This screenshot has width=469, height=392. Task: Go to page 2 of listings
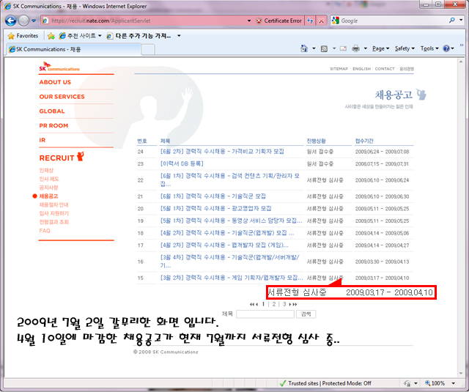(x=273, y=304)
